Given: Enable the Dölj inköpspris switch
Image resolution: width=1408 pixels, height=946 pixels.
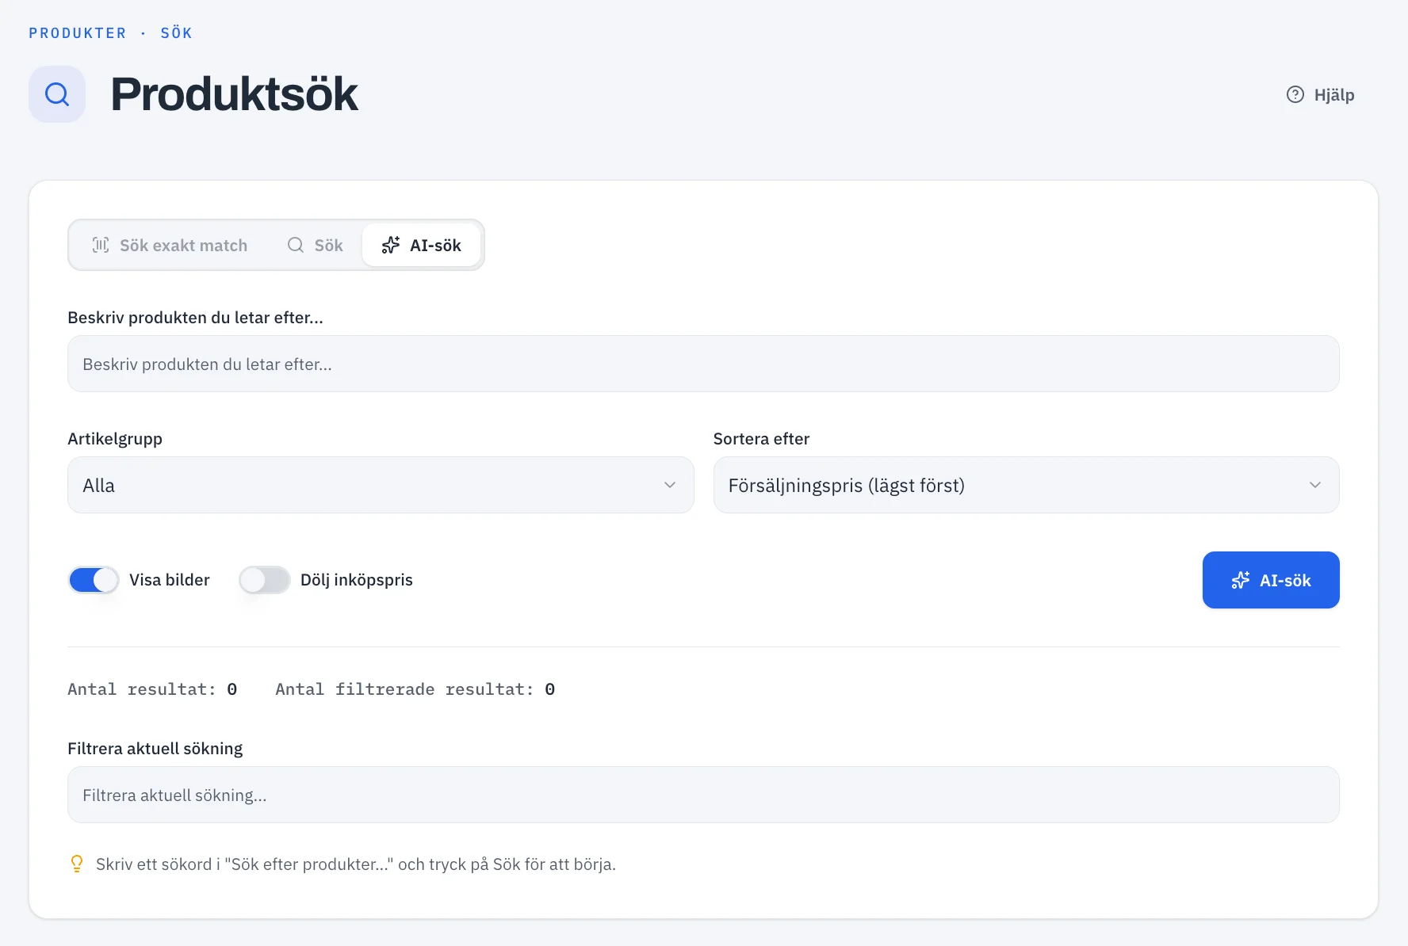Looking at the screenshot, I should click(265, 580).
